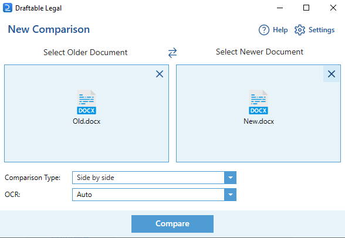Expand the Comparison Type dropdown arrow

[231, 178]
